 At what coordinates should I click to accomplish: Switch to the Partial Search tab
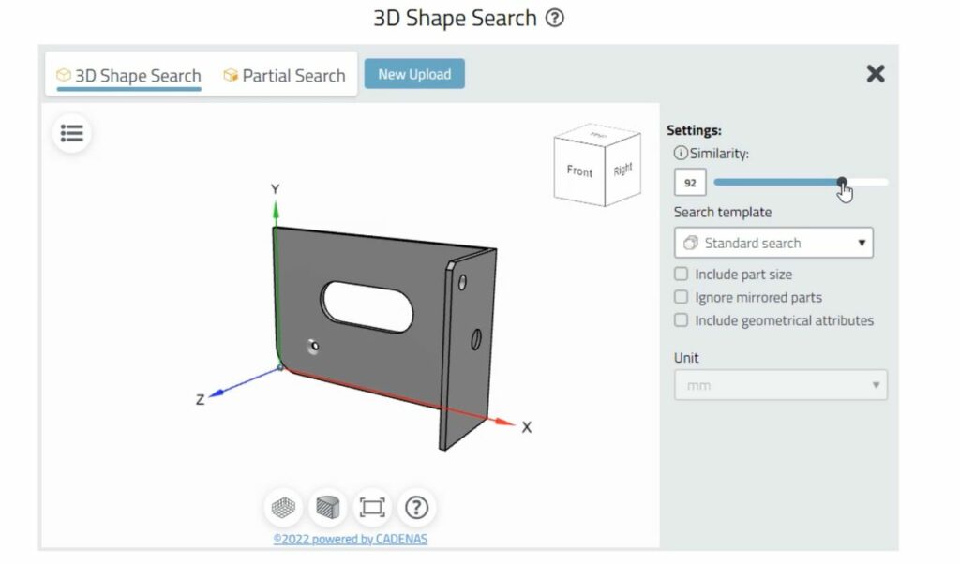284,75
